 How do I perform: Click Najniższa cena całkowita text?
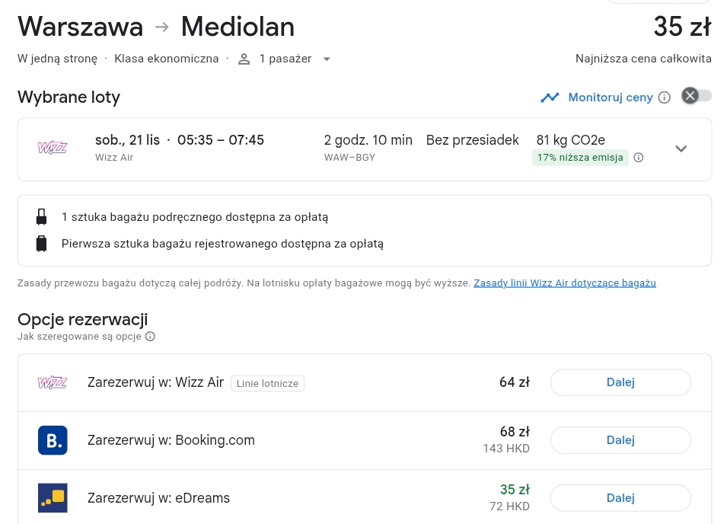[643, 59]
